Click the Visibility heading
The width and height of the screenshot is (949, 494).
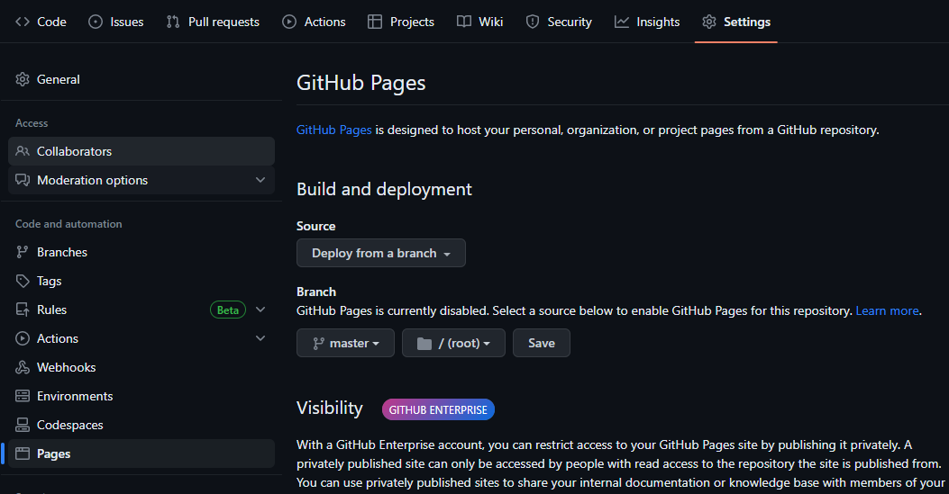(x=330, y=409)
